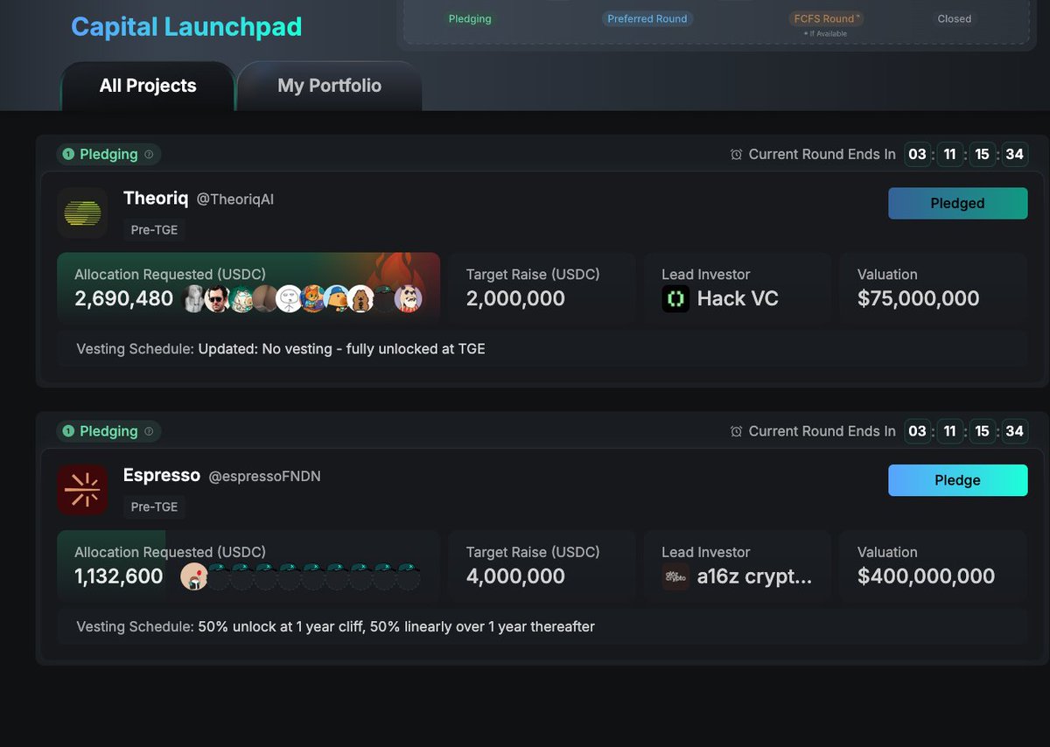Click the alarm clock icon in the Theoriq card
This screenshot has width=1050, height=747.
point(737,155)
